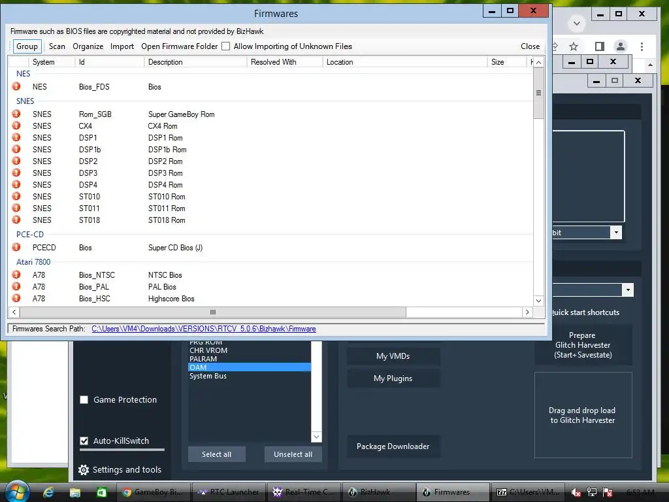This screenshot has height=502, width=669.
Task: Click Import in the Firmwares toolbar
Action: [122, 46]
